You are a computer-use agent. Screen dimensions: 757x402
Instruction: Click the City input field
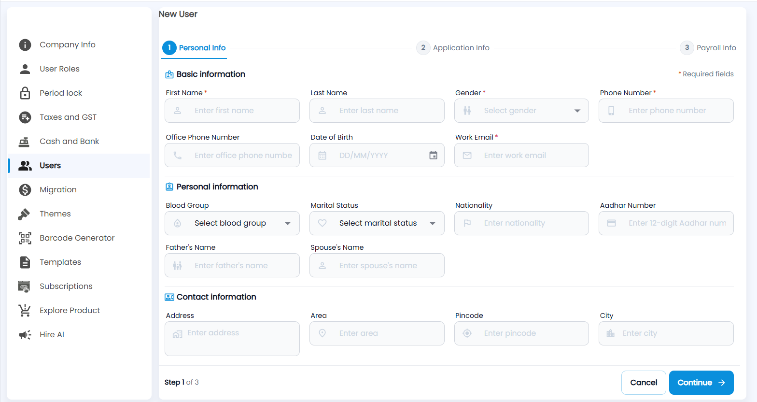(x=666, y=333)
